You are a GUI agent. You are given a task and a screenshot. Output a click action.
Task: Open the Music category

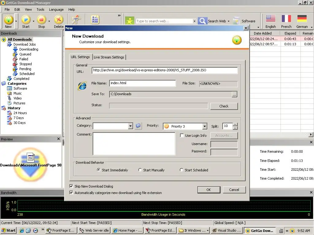[17, 93]
